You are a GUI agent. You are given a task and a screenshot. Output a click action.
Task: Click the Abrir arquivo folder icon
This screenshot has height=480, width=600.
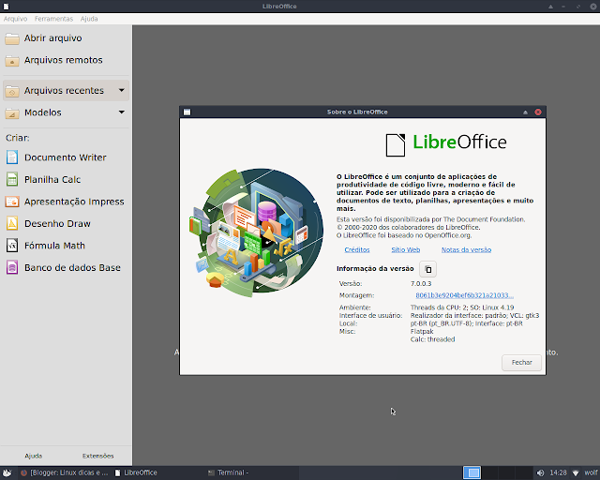click(x=12, y=38)
